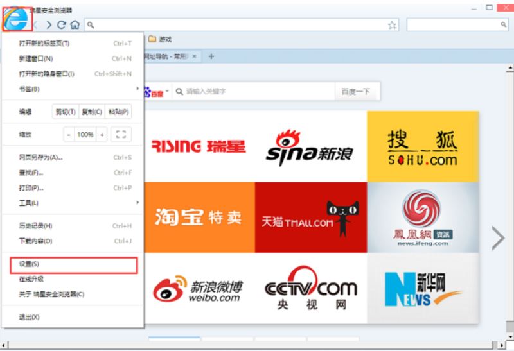Click the 请输入关键字 search field

click(x=254, y=91)
